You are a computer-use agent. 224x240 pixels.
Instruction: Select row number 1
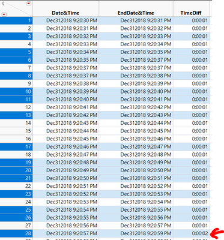click(x=16, y=20)
